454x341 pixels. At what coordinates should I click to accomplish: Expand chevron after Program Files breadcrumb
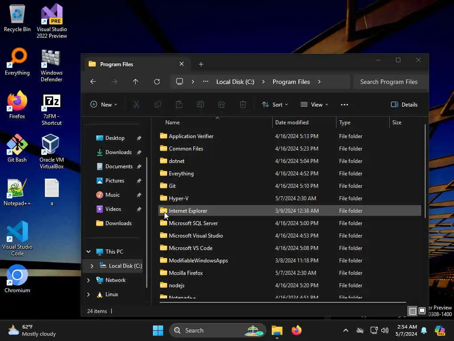[x=319, y=82]
